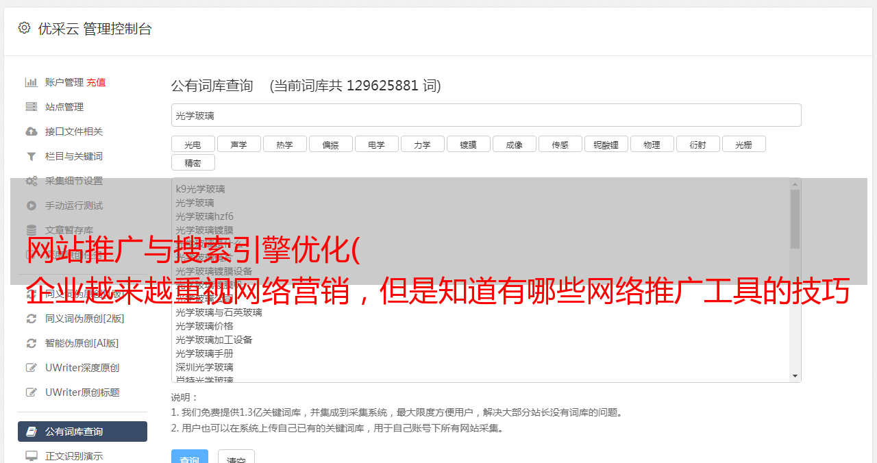Click the 镀膜 tag button
Image resolution: width=877 pixels, height=463 pixels.
(x=469, y=144)
